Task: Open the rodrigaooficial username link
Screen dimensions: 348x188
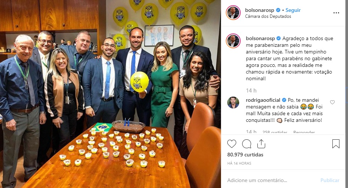Action: [x=263, y=100]
